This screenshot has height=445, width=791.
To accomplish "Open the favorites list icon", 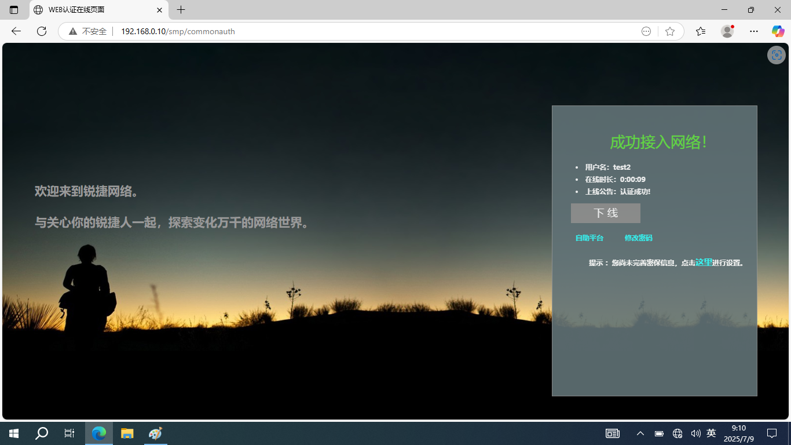I will point(701,31).
